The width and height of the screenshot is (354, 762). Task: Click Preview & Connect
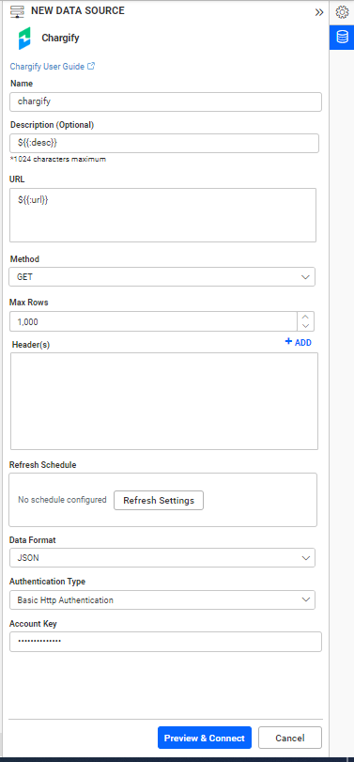pyautogui.click(x=205, y=738)
